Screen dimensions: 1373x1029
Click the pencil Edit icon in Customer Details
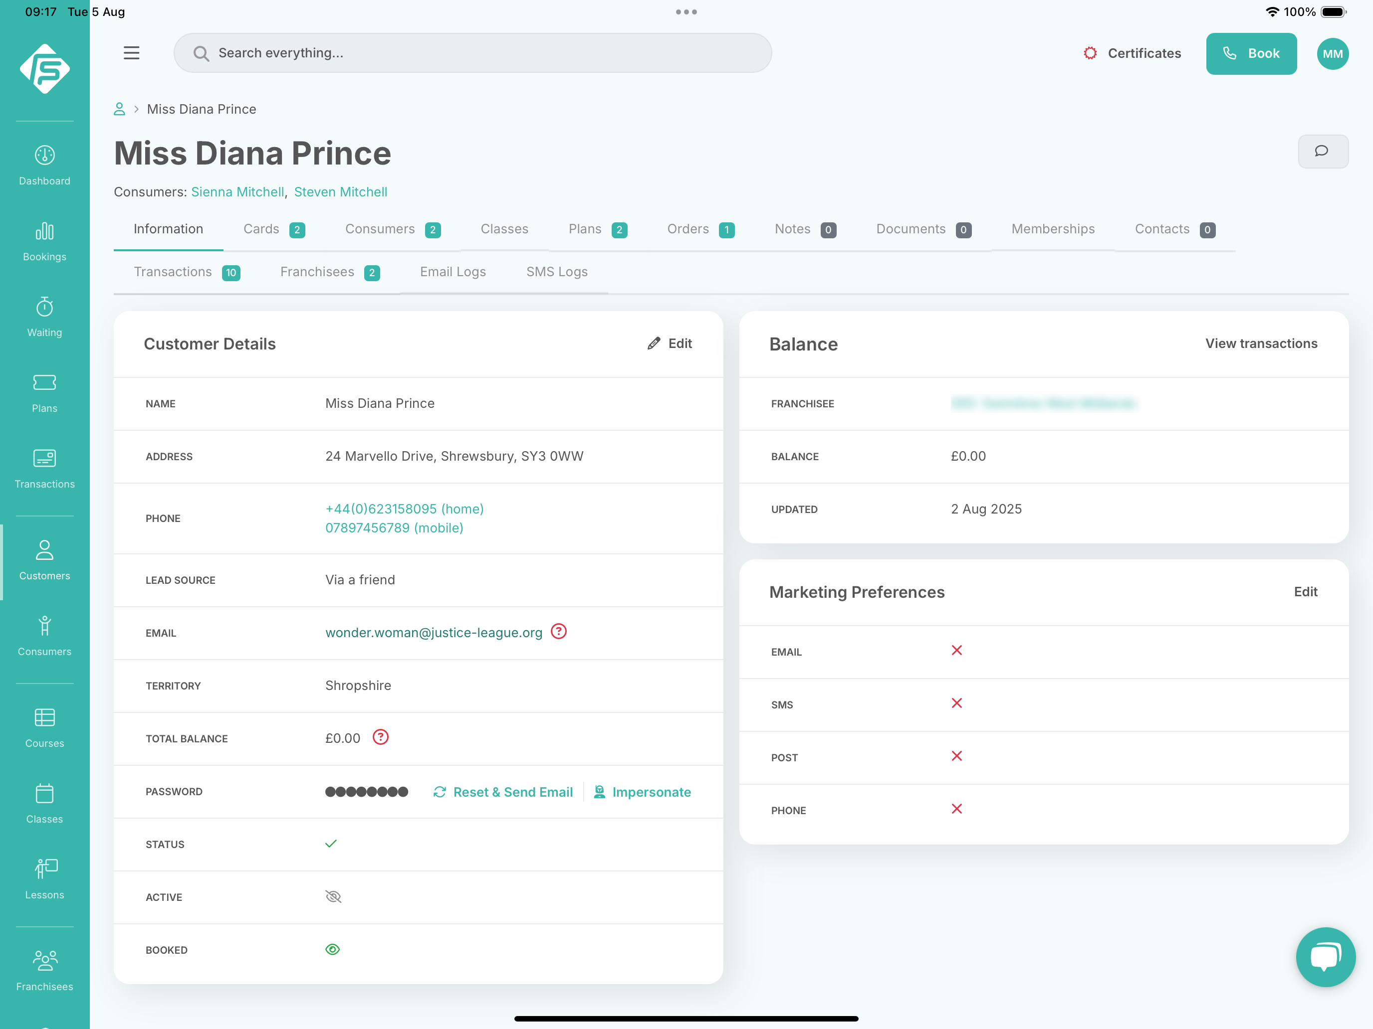pos(654,343)
